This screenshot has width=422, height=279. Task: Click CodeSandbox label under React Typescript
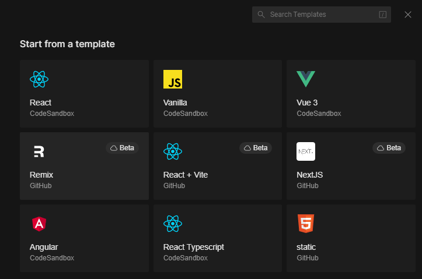[186, 258]
